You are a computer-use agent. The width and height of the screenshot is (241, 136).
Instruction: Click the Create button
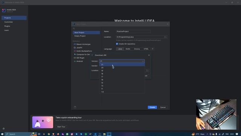(x=152, y=107)
